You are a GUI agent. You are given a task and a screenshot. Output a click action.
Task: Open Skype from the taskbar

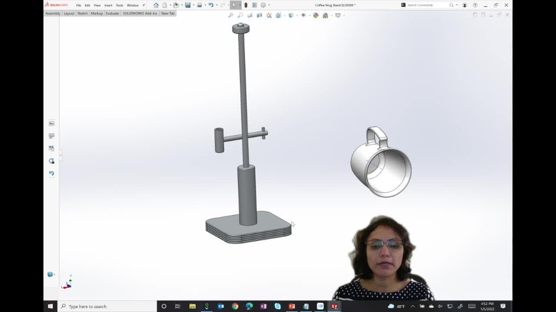(277, 306)
